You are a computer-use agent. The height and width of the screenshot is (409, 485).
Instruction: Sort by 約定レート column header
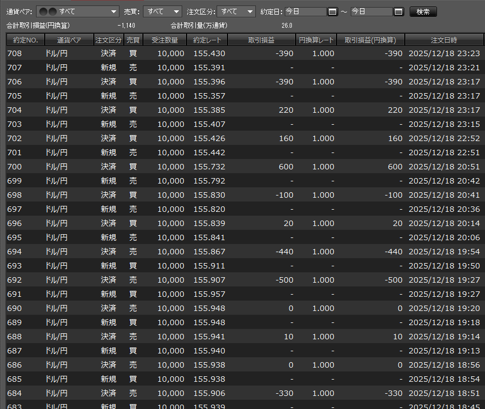(207, 40)
